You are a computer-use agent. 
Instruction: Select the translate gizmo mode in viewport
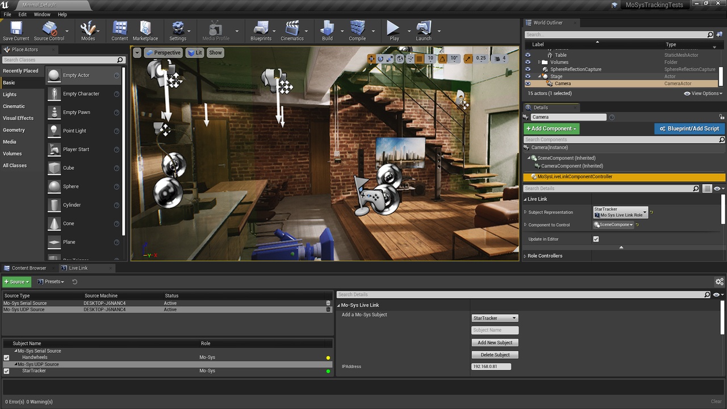(x=371, y=59)
